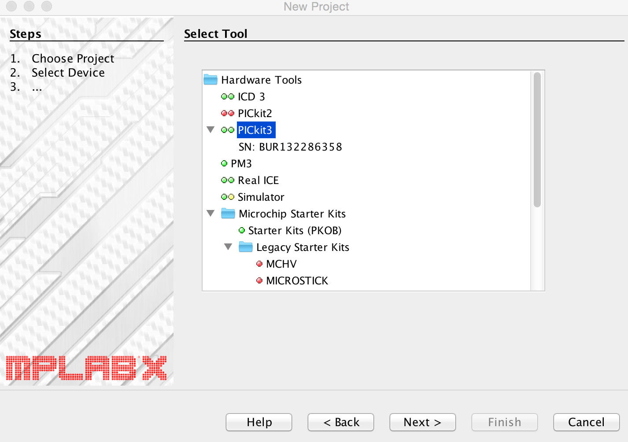628x442 pixels.
Task: Cancel the New Project wizard
Action: pos(587,422)
